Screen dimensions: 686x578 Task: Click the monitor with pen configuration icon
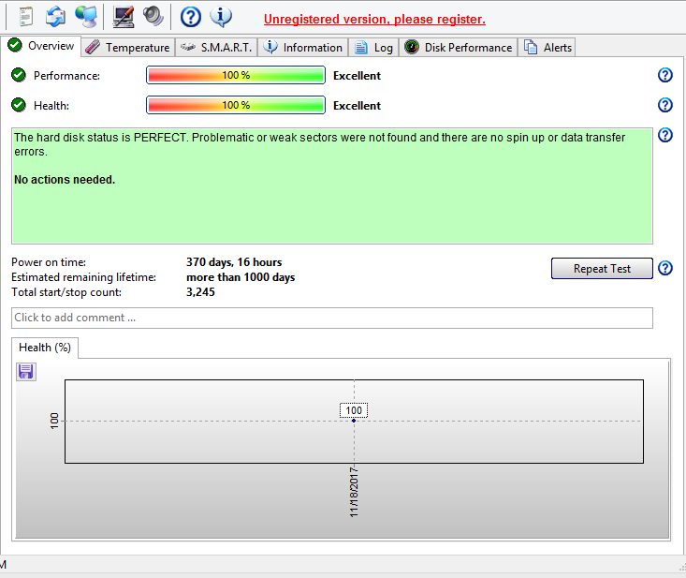pyautogui.click(x=124, y=17)
